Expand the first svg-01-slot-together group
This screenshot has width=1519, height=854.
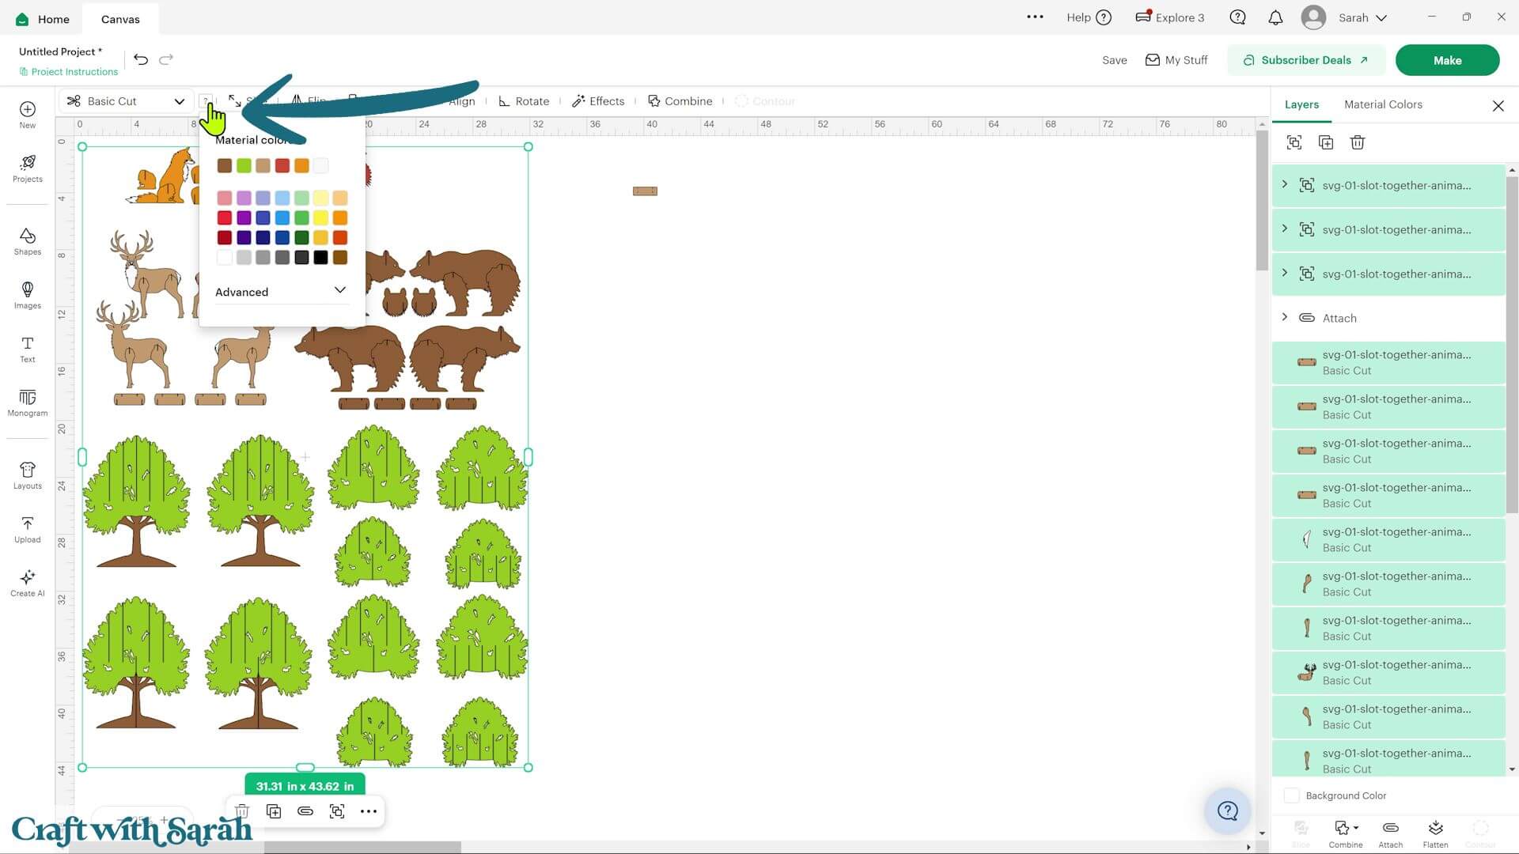pos(1285,184)
